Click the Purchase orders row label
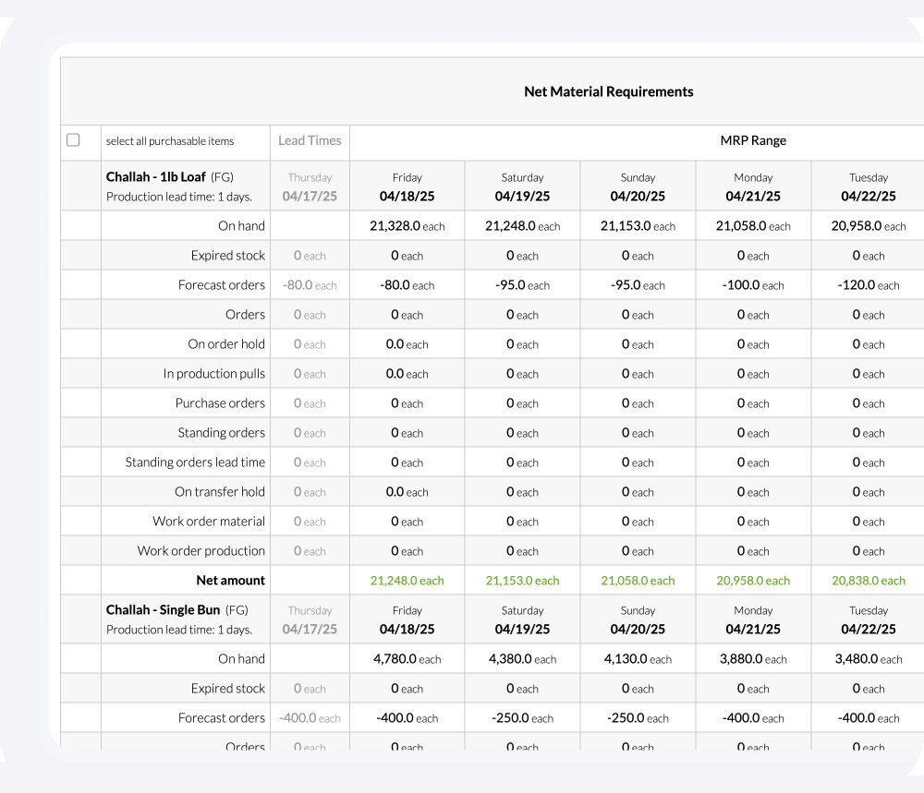Screen dimensions: 924x793 (220, 403)
